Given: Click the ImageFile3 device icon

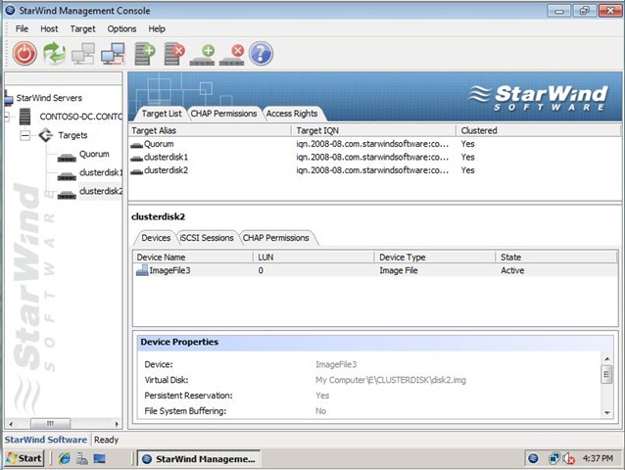Looking at the screenshot, I should [142, 270].
